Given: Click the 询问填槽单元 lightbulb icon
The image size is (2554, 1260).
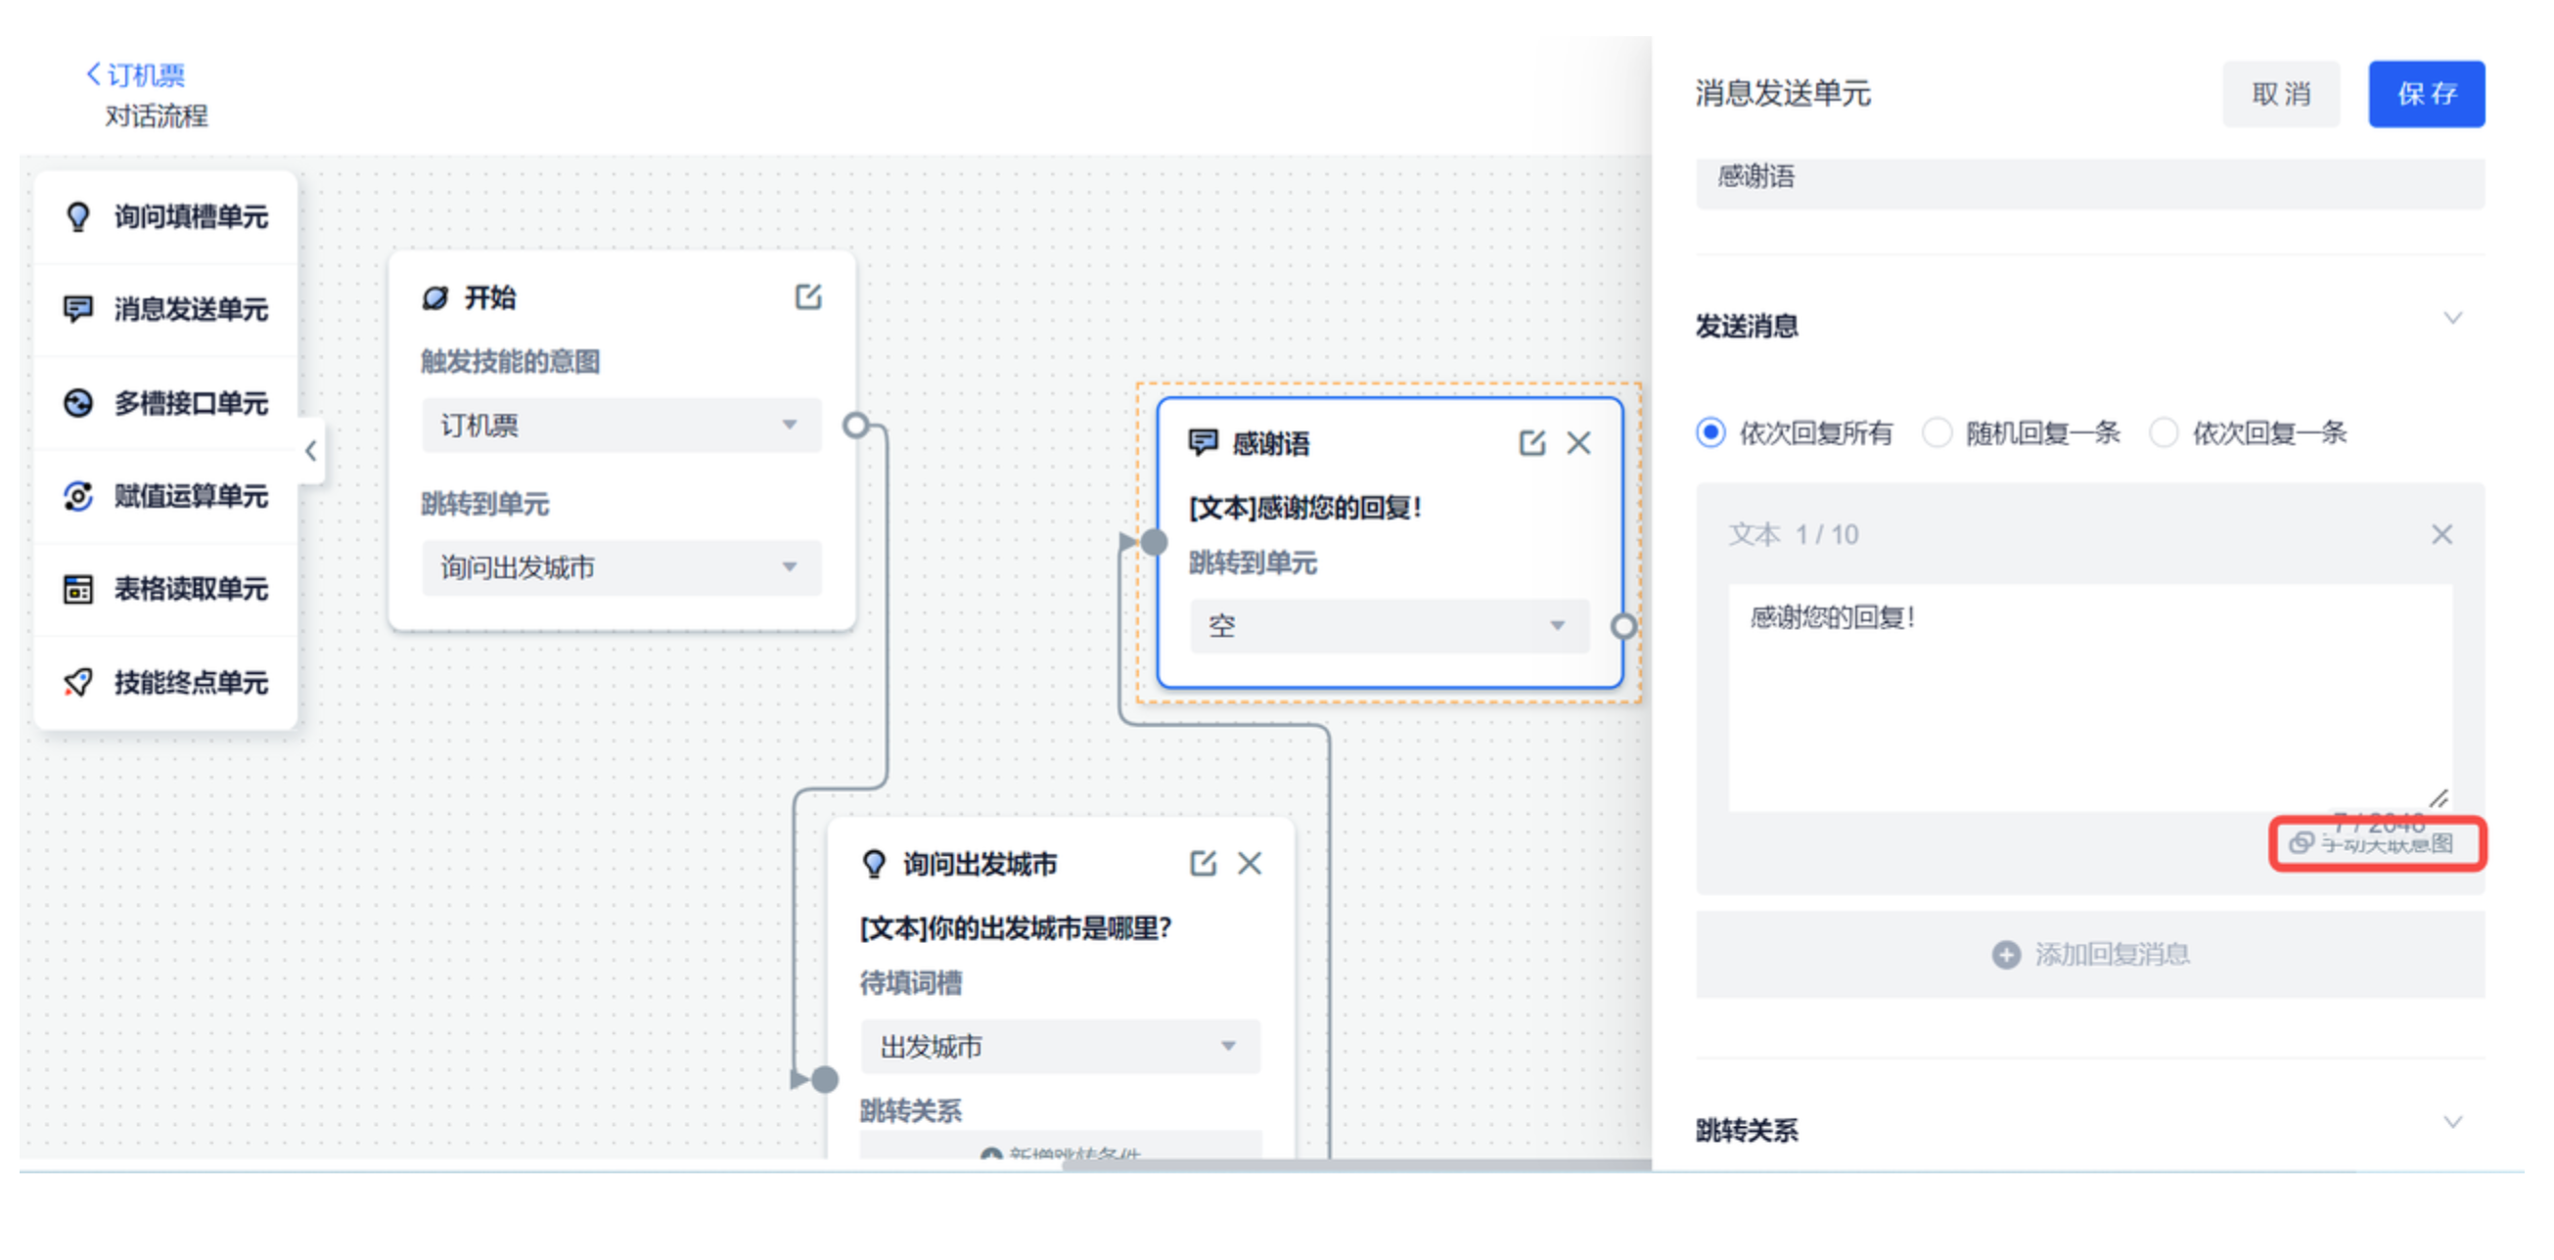Looking at the screenshot, I should click(77, 216).
